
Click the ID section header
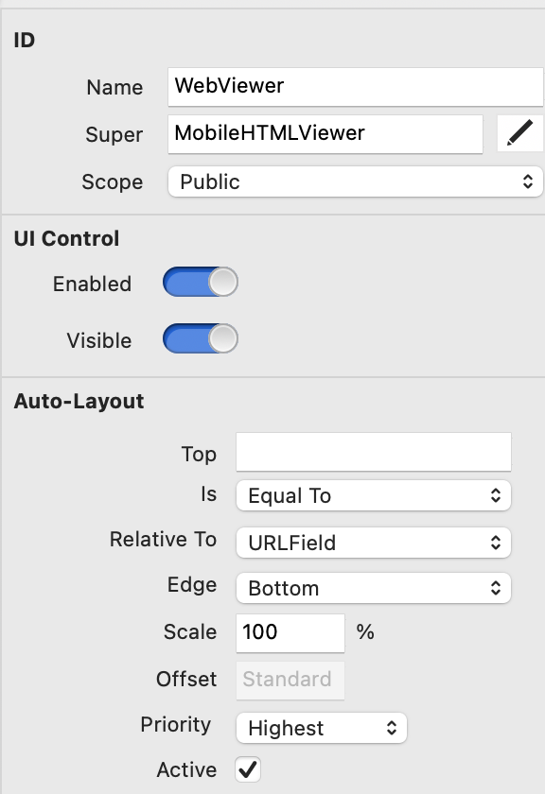coord(25,41)
